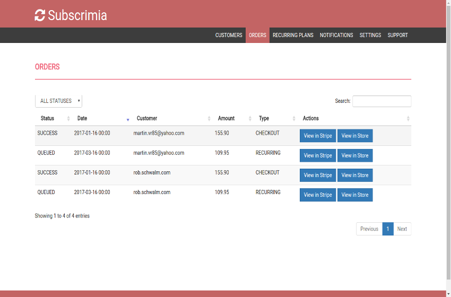451x297 pixels.
Task: Open the Notifications menu item
Action: 336,36
